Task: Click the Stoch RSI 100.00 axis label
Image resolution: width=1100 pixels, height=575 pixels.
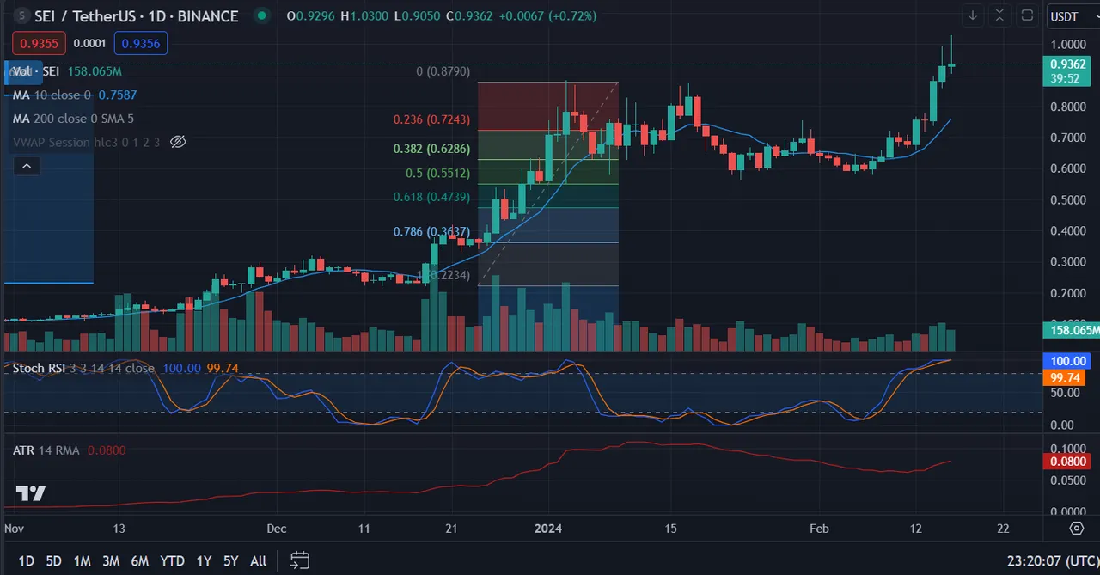Action: point(1066,361)
